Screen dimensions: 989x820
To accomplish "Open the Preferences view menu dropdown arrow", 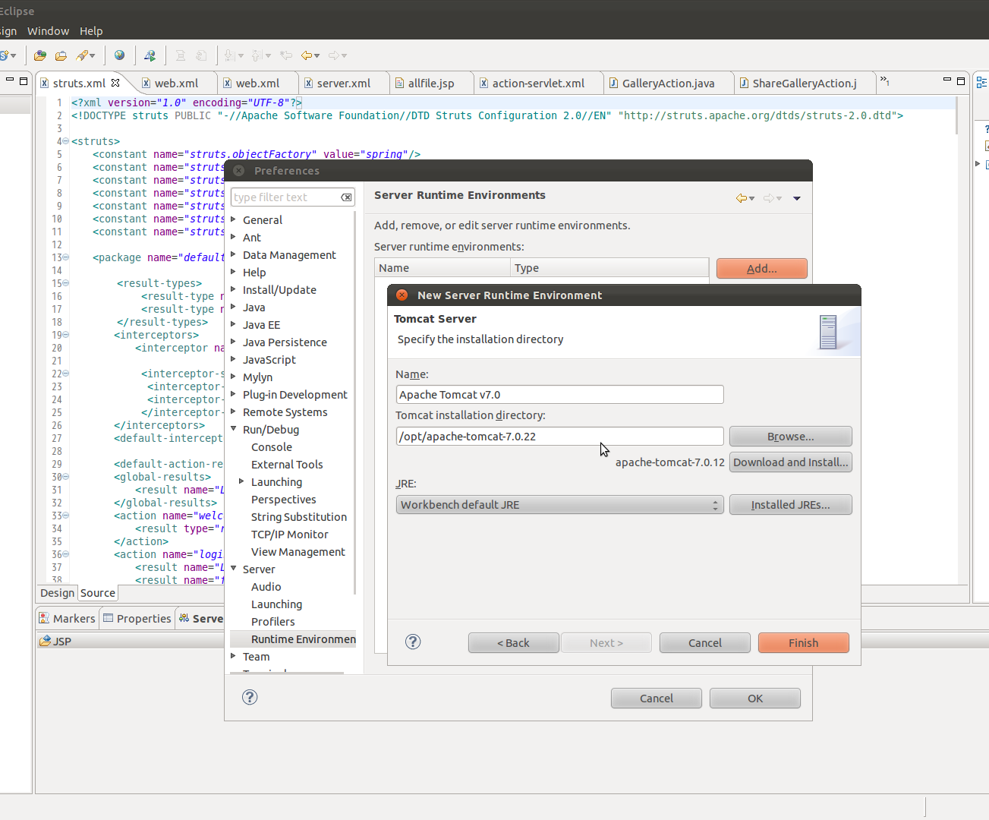I will tap(796, 198).
